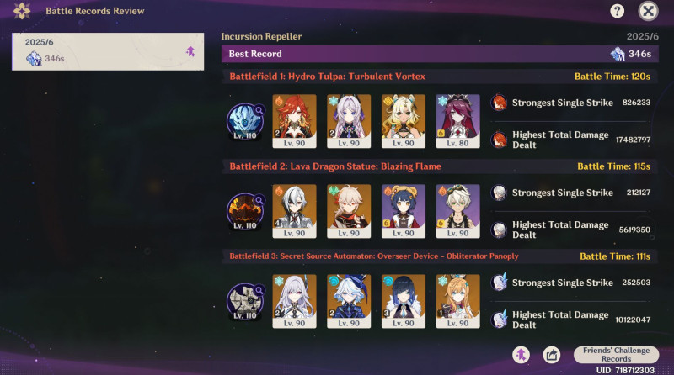Select the white-haired first character in Battlefield 2
674x375 pixels.
(x=294, y=212)
